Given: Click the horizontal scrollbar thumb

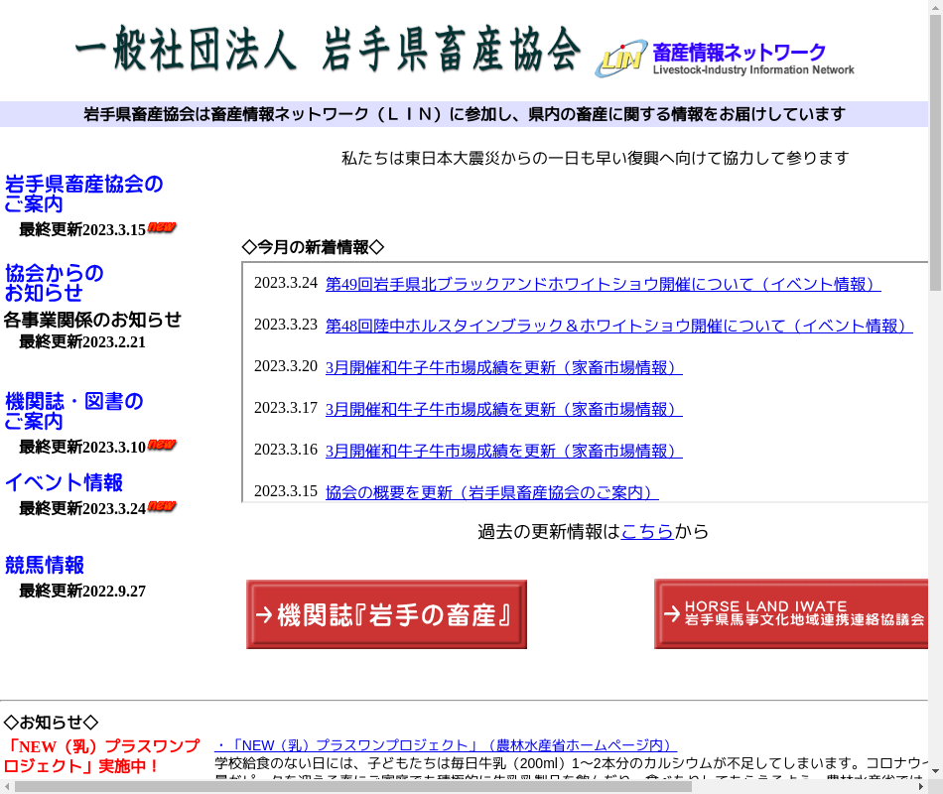Looking at the screenshot, I should tap(353, 787).
